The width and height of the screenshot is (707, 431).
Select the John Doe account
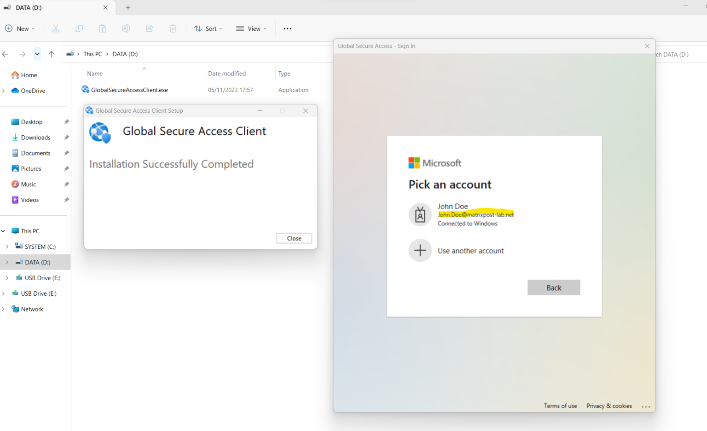click(x=465, y=214)
